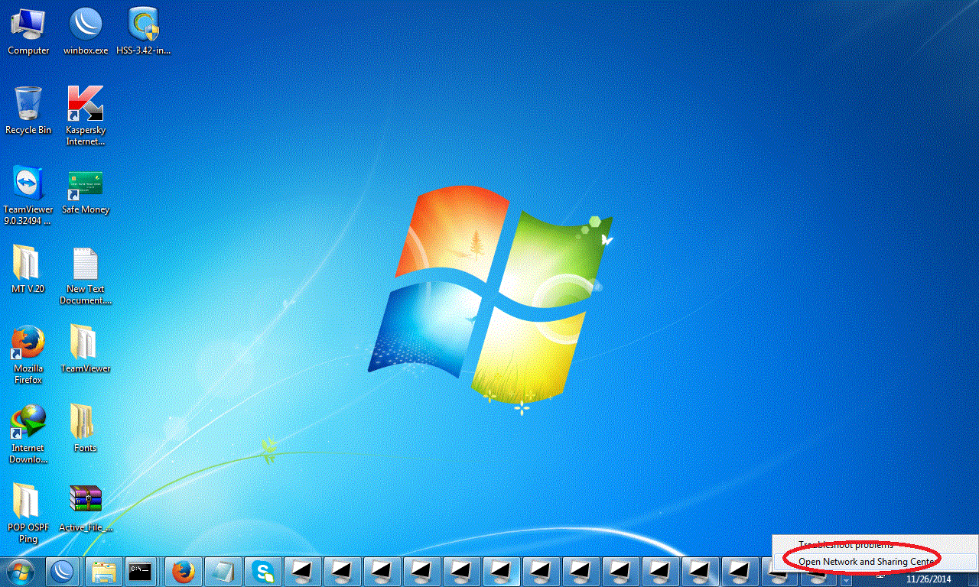Open Skype from the taskbar
Image resolution: width=979 pixels, height=587 pixels.
click(264, 572)
